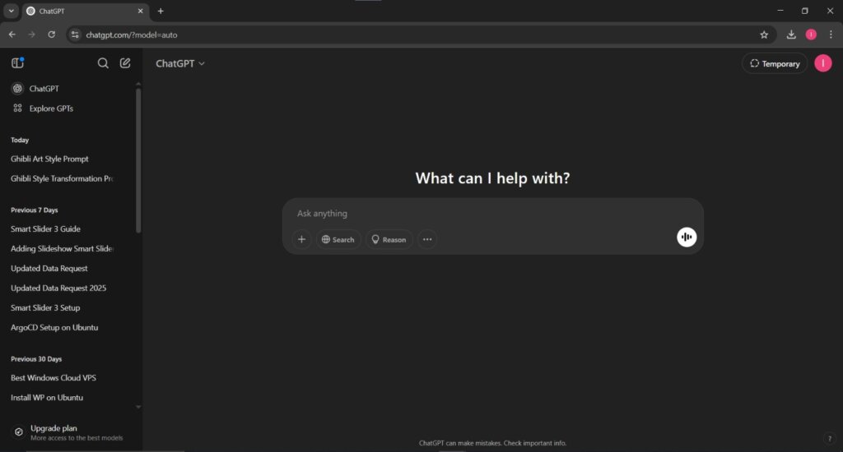
Task: Toggle the Search web option
Action: pos(338,239)
